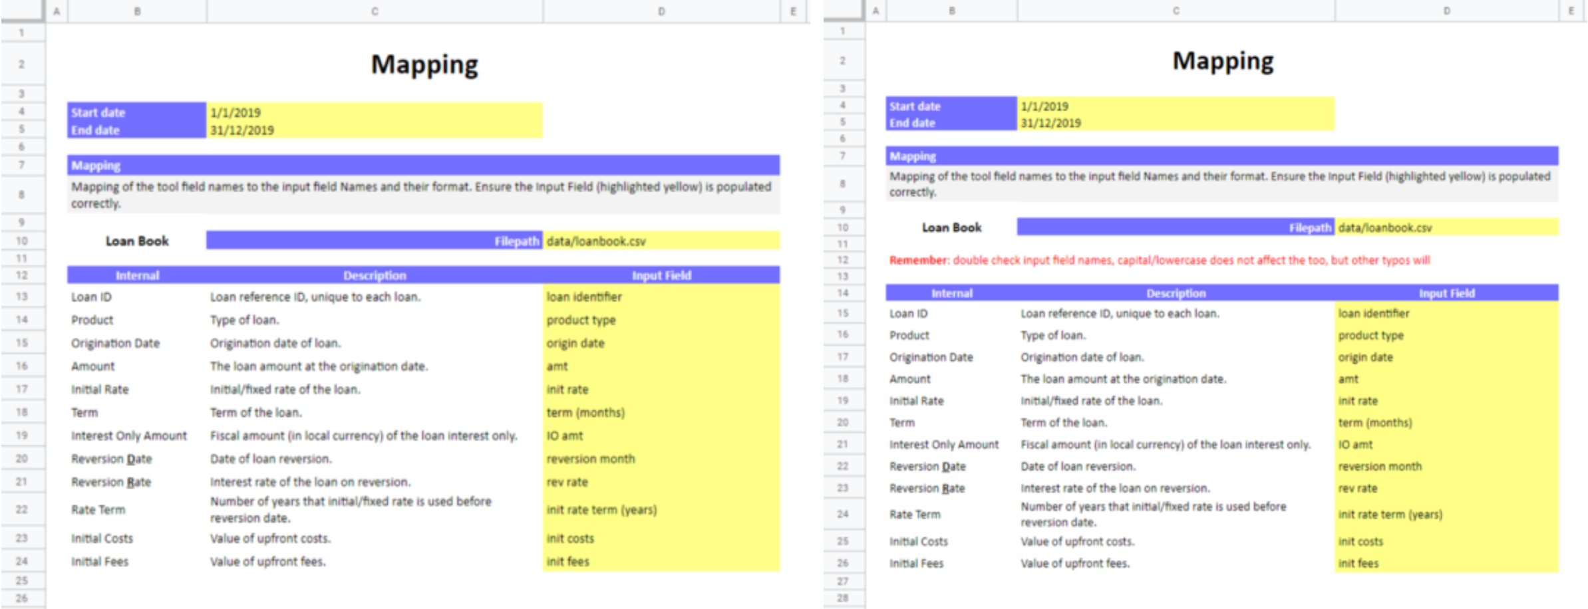This screenshot has height=609, width=1588.
Task: Click the Mapping title in right sheet
Action: (x=1223, y=61)
